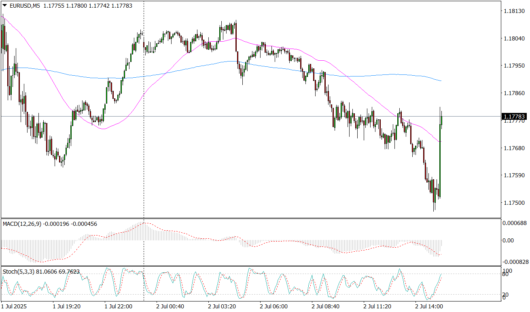Click the 2 Jul 08:40 time label
Screen dimensions: 530x312
(x=326, y=307)
